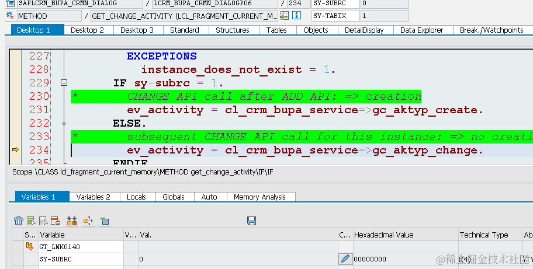Switch to the Variables 2 tab

94,197
